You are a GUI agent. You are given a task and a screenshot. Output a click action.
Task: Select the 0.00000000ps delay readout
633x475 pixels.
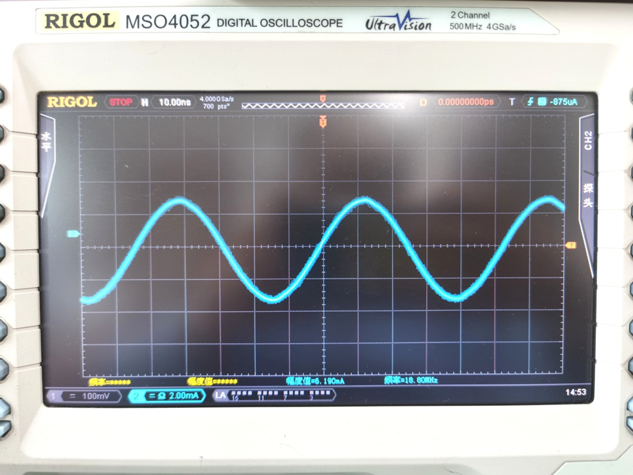pyautogui.click(x=467, y=102)
